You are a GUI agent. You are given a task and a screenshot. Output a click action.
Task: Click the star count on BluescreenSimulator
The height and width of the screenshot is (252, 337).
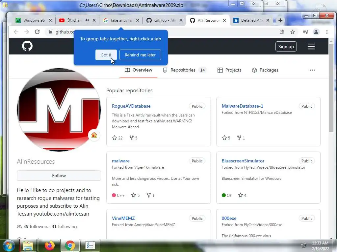pyautogui.click(x=242, y=195)
